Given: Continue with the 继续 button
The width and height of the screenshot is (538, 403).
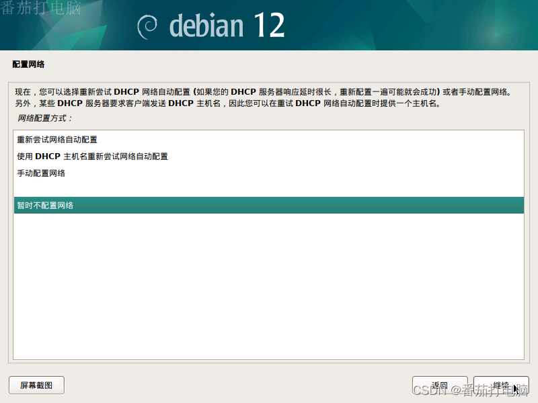Looking at the screenshot, I should [501, 385].
